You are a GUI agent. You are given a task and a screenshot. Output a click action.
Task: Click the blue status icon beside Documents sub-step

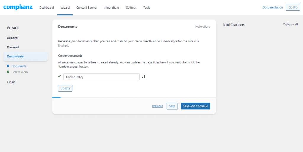pos(8,66)
